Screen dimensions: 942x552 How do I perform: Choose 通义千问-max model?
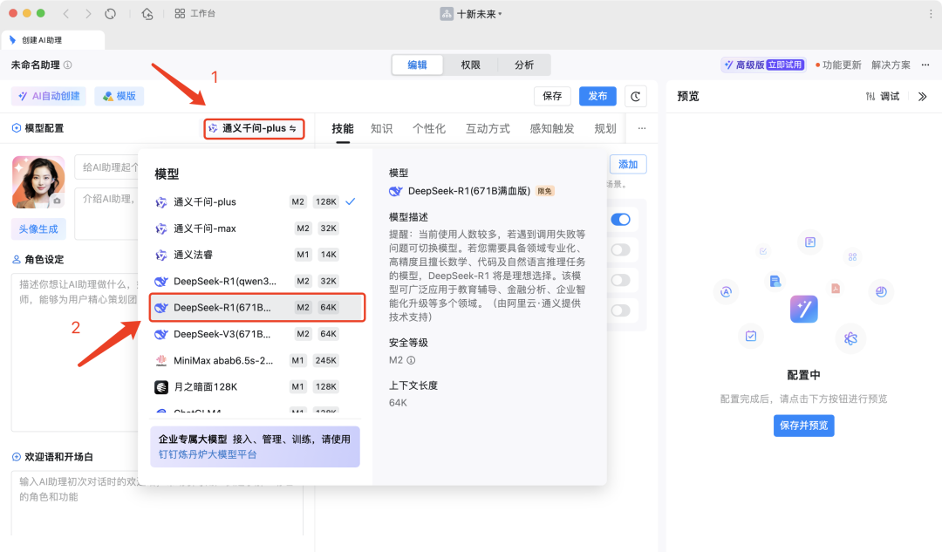[256, 228]
